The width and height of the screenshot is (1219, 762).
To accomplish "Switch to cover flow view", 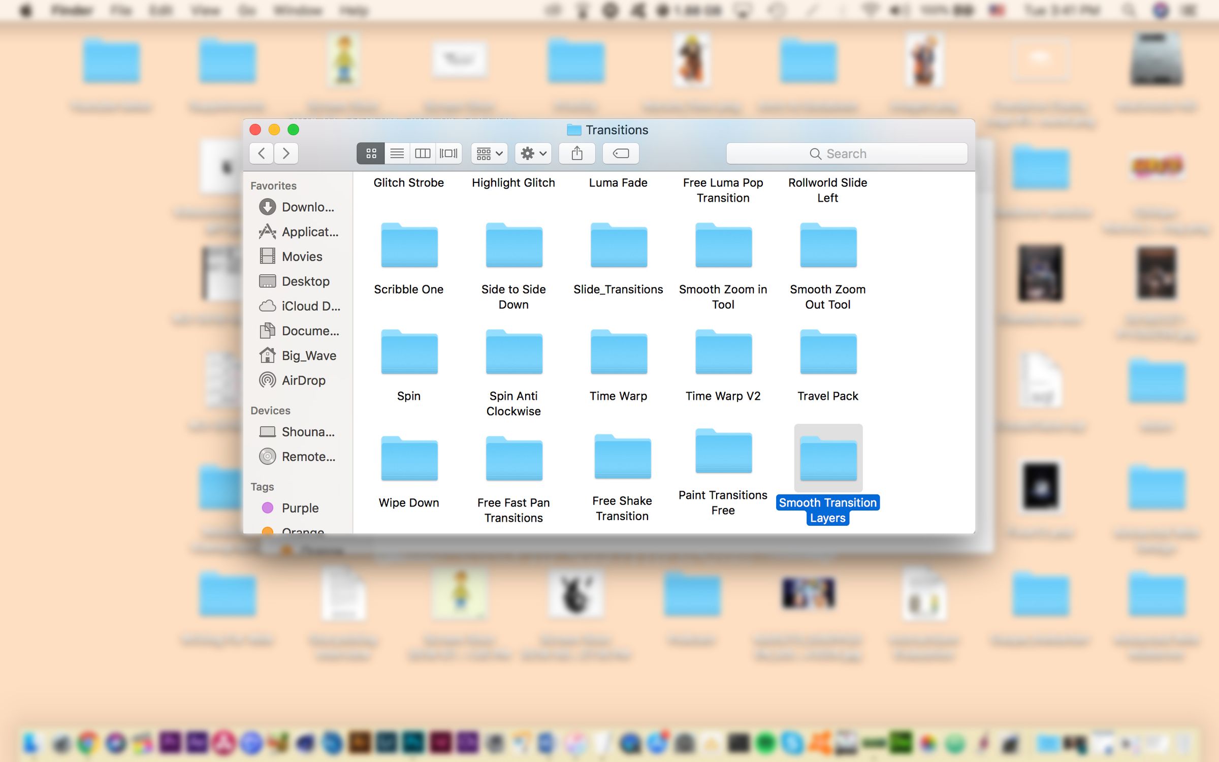I will (x=448, y=153).
